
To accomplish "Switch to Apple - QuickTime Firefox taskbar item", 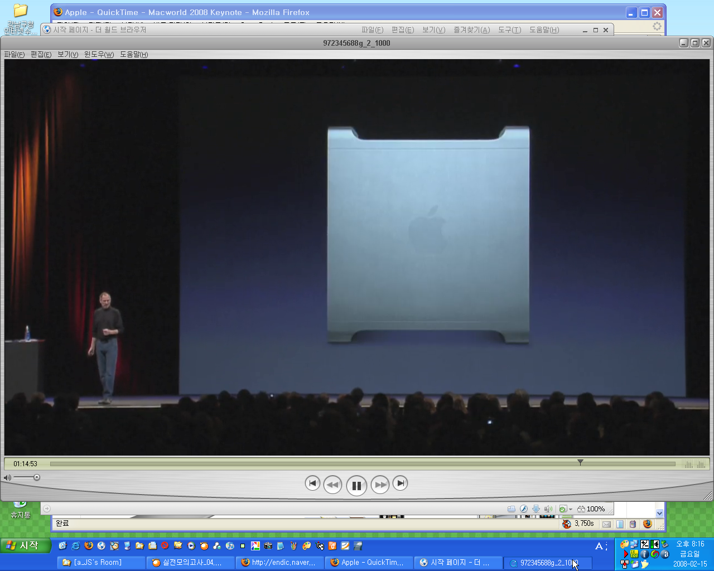I will click(369, 563).
